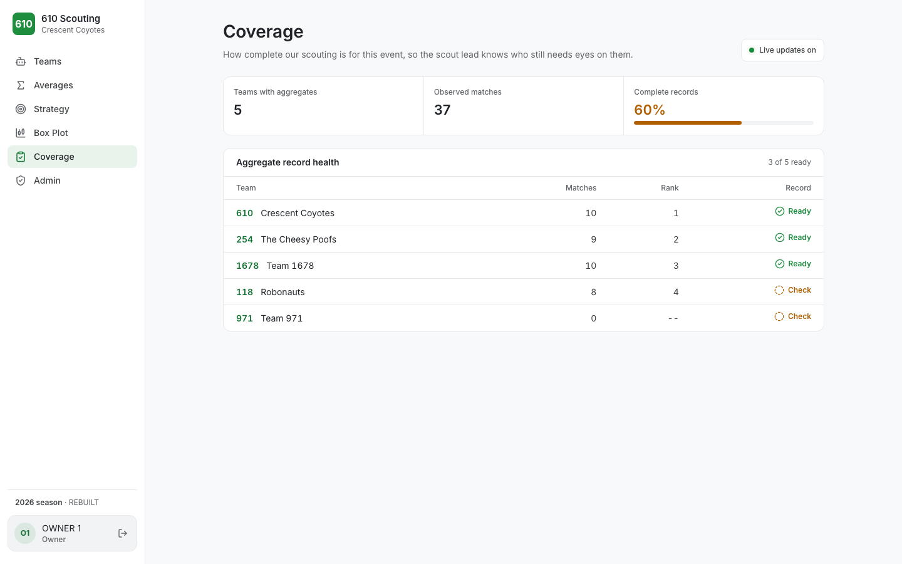Screen dimensions: 902x564
Task: Go to Averages in sidebar
Action: 72,85
